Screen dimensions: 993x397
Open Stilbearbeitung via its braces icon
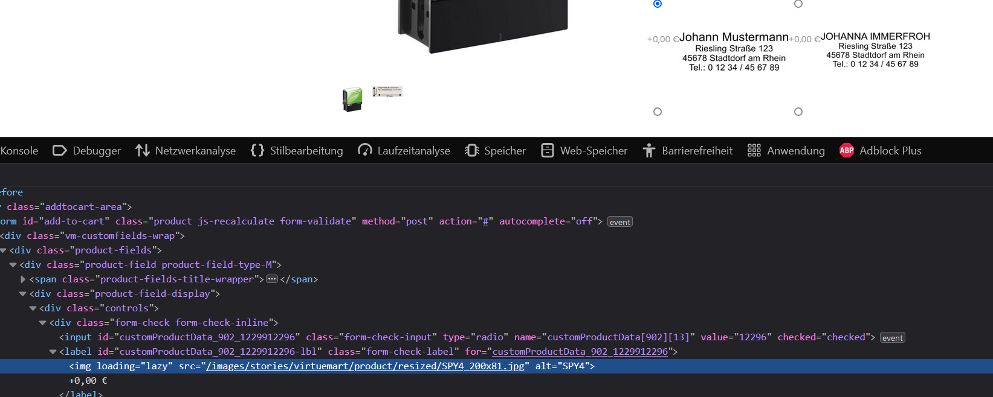pos(257,150)
